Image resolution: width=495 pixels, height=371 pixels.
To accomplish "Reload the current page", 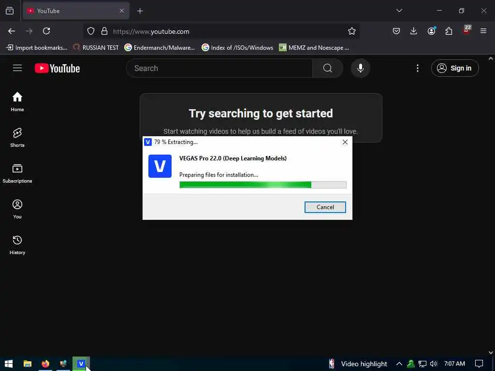I will (x=46, y=31).
